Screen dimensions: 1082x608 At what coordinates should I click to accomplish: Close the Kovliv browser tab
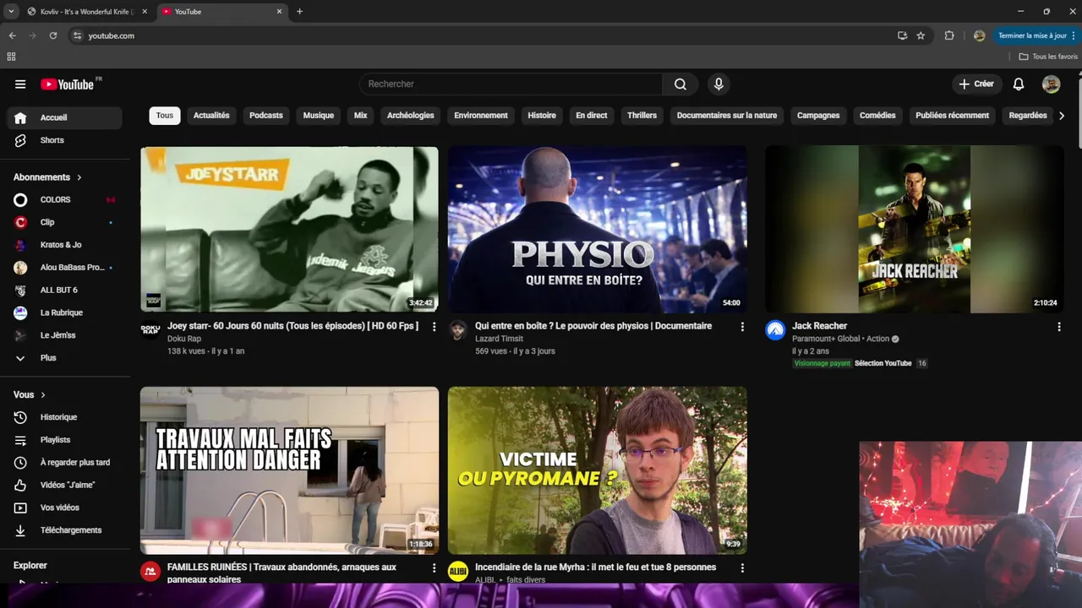(145, 12)
